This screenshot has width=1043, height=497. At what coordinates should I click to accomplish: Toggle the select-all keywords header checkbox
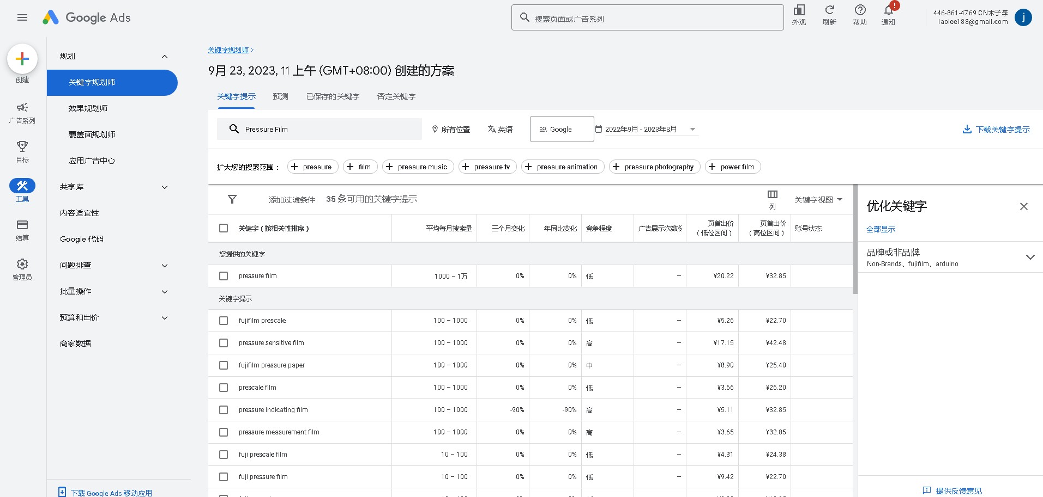tap(224, 228)
